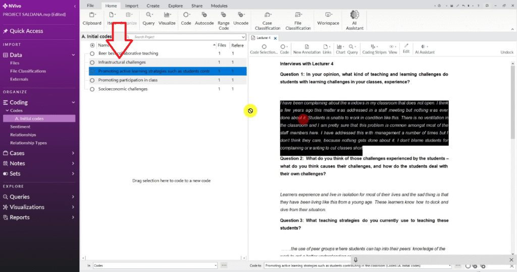Open the 'In Codes' location dropdown
Screen dimensions: 517x272
click(216, 265)
